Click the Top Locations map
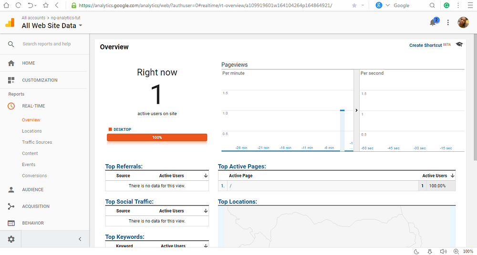 337,227
